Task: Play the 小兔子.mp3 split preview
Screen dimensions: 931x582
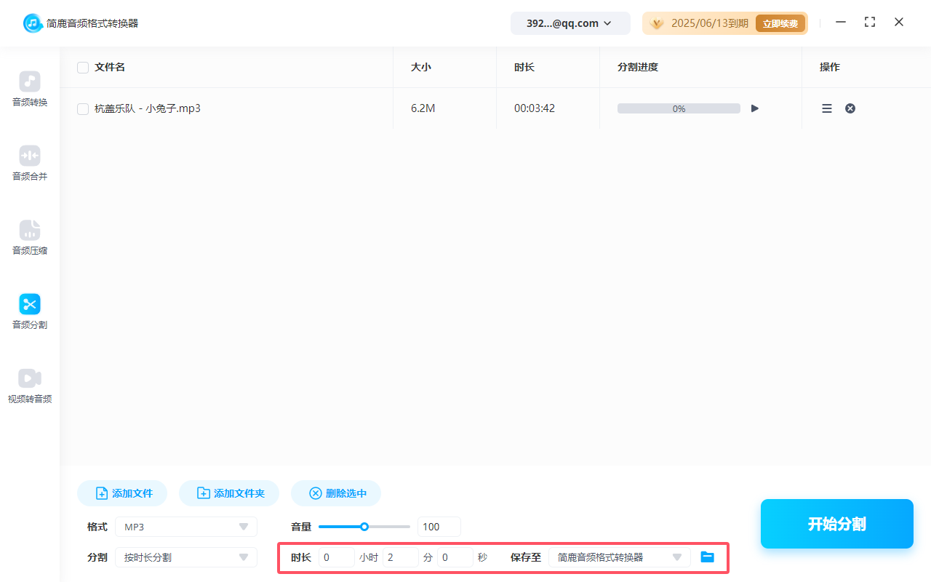Action: [754, 108]
